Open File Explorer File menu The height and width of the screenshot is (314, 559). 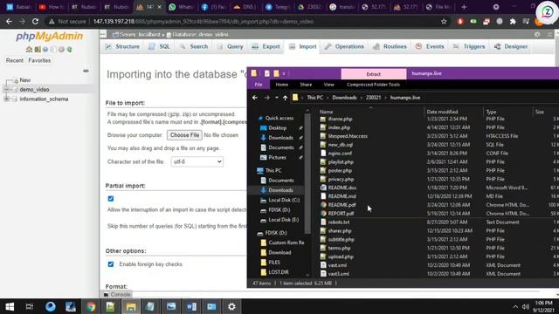[259, 85]
